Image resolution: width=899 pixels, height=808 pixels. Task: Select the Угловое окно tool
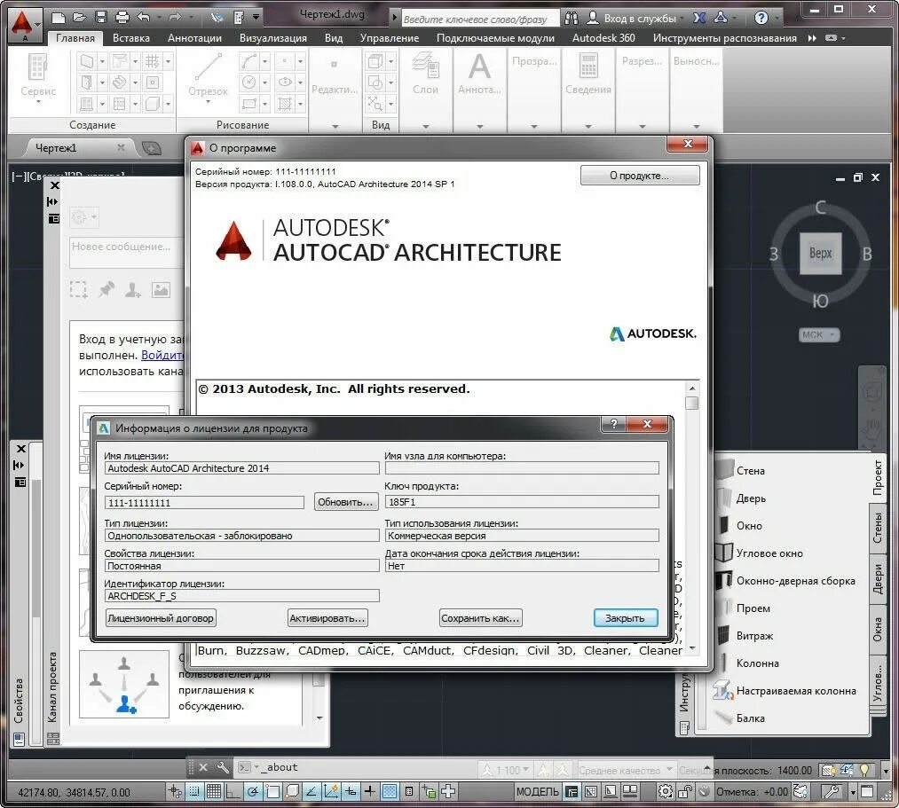[x=759, y=553]
